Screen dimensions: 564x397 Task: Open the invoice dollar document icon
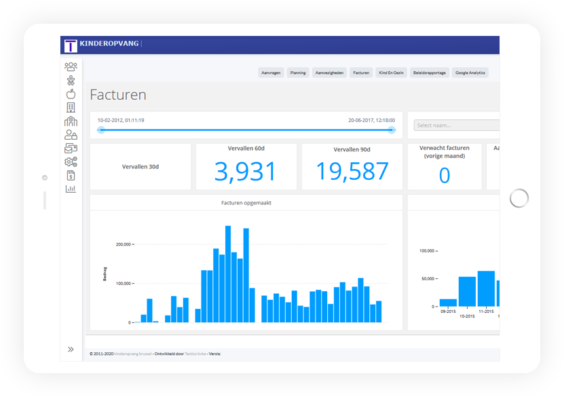pyautogui.click(x=71, y=175)
